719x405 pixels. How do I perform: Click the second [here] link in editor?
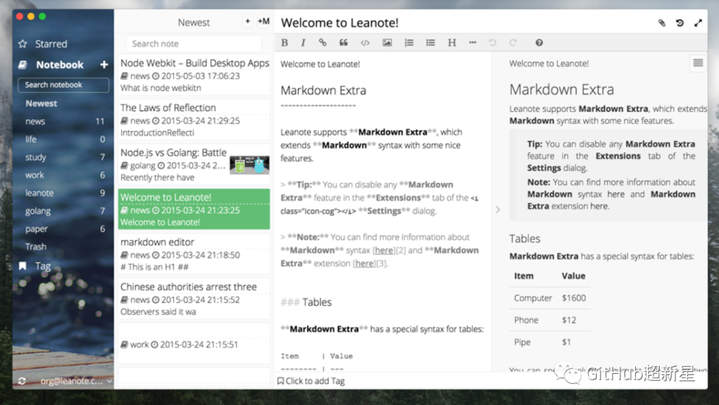coord(364,263)
